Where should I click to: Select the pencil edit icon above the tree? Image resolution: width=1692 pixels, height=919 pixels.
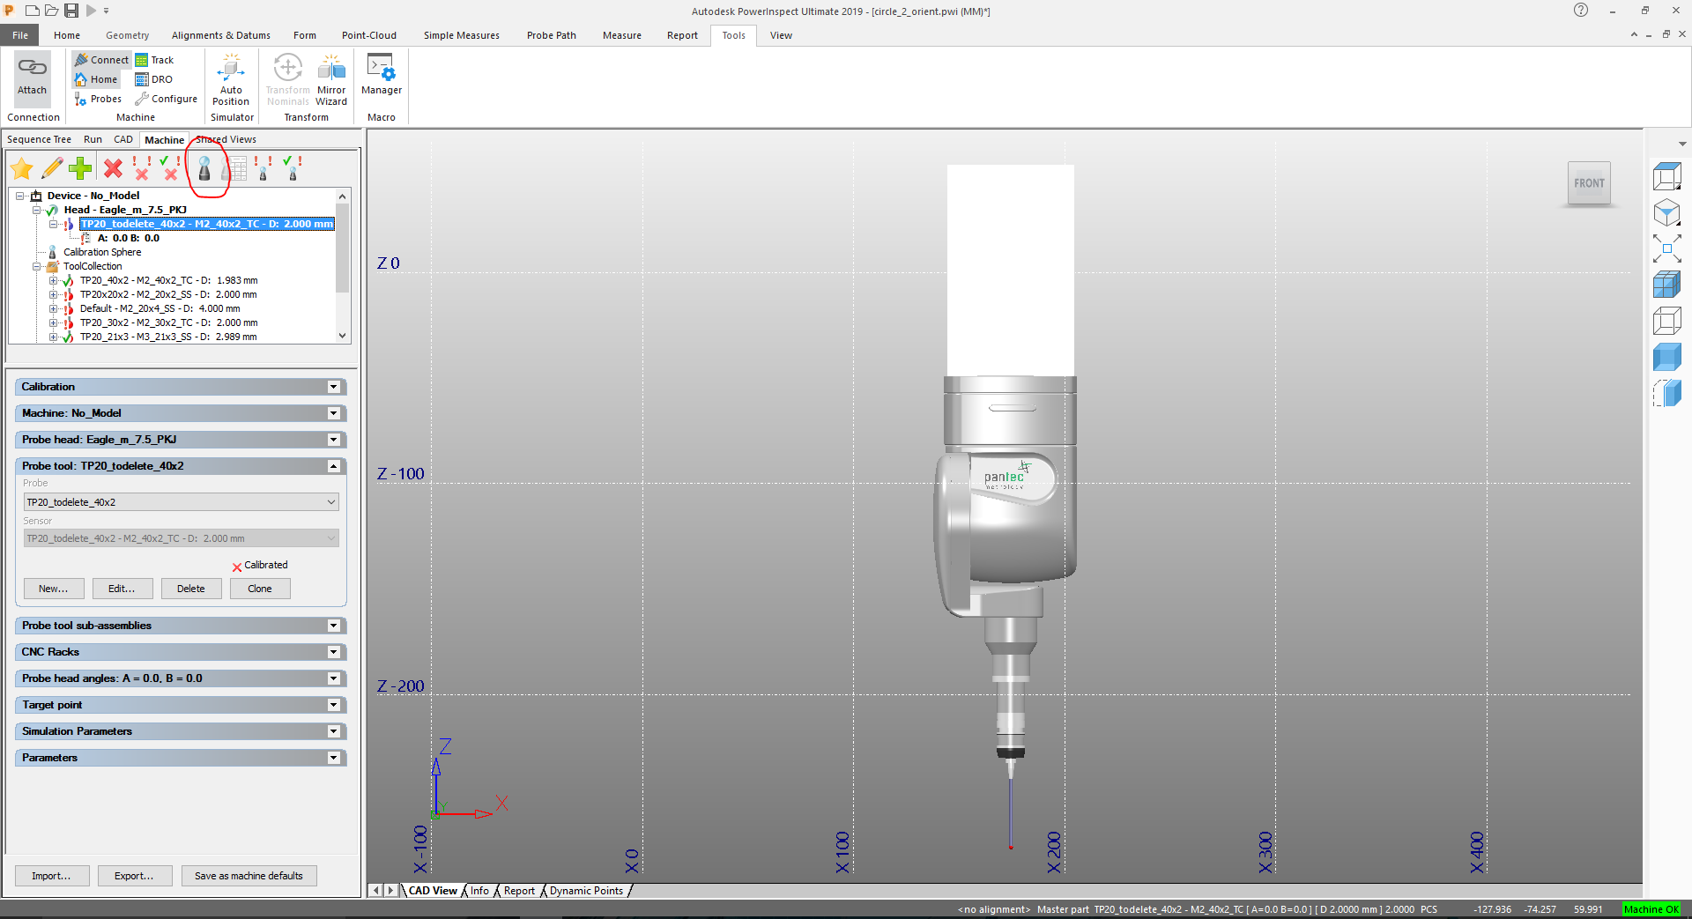pos(51,167)
